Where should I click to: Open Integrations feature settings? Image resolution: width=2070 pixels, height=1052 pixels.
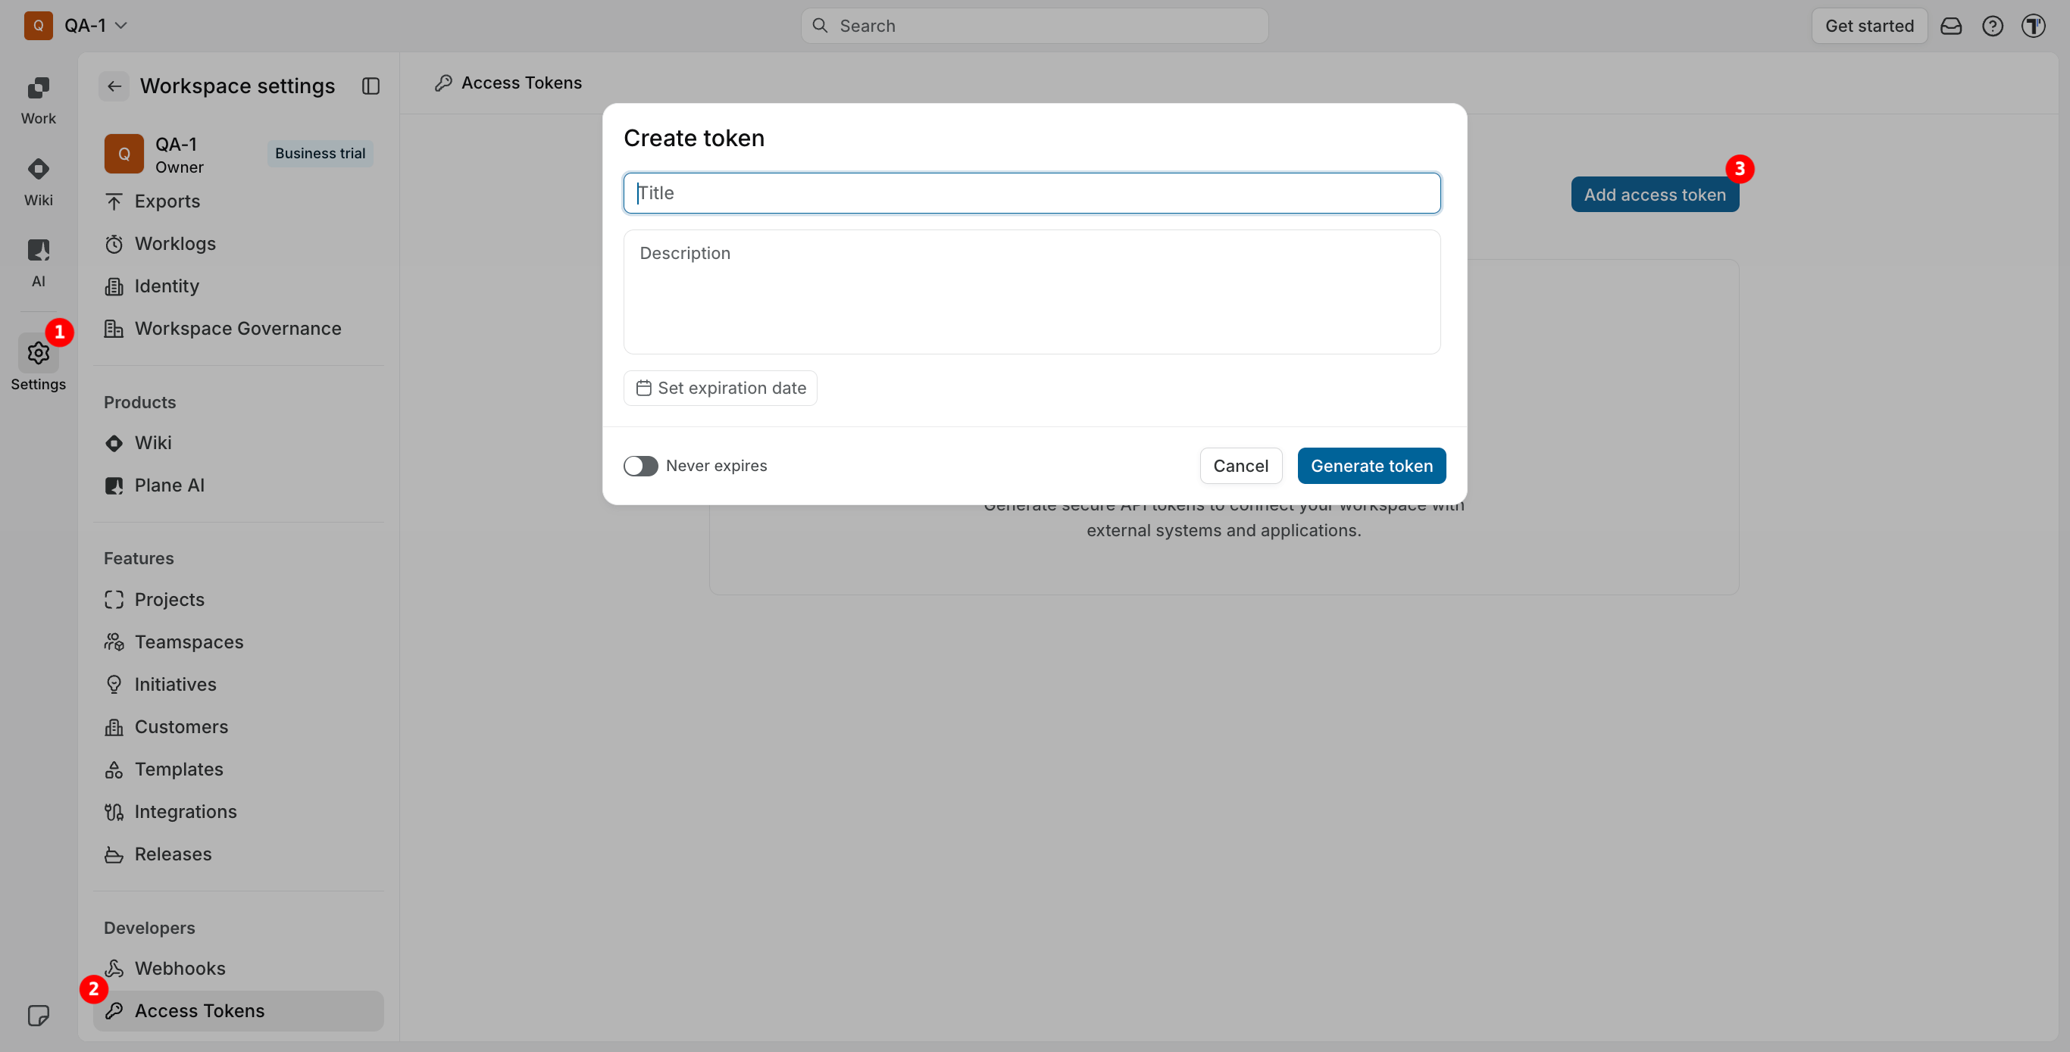238,812
